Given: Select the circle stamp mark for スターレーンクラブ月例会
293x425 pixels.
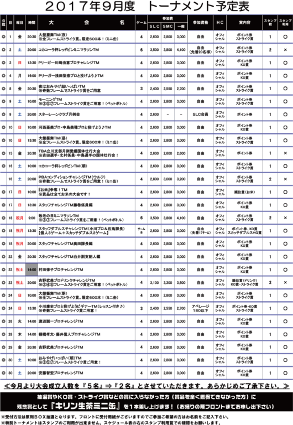Looking at the screenshot, I should (285, 115).
